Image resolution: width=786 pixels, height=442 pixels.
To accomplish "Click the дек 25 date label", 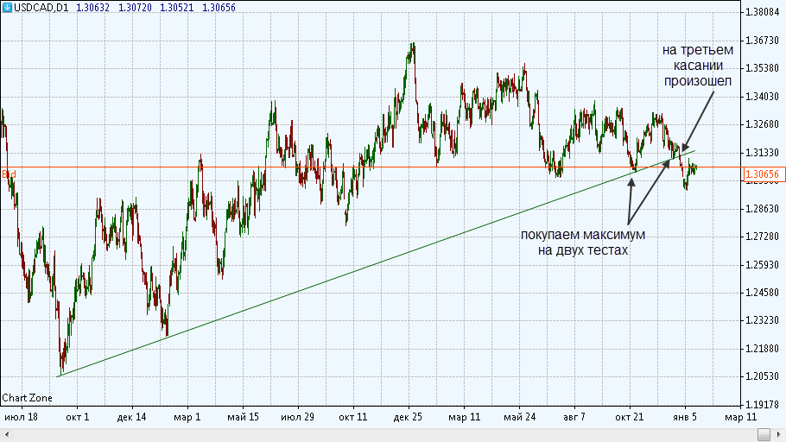I will 408,417.
